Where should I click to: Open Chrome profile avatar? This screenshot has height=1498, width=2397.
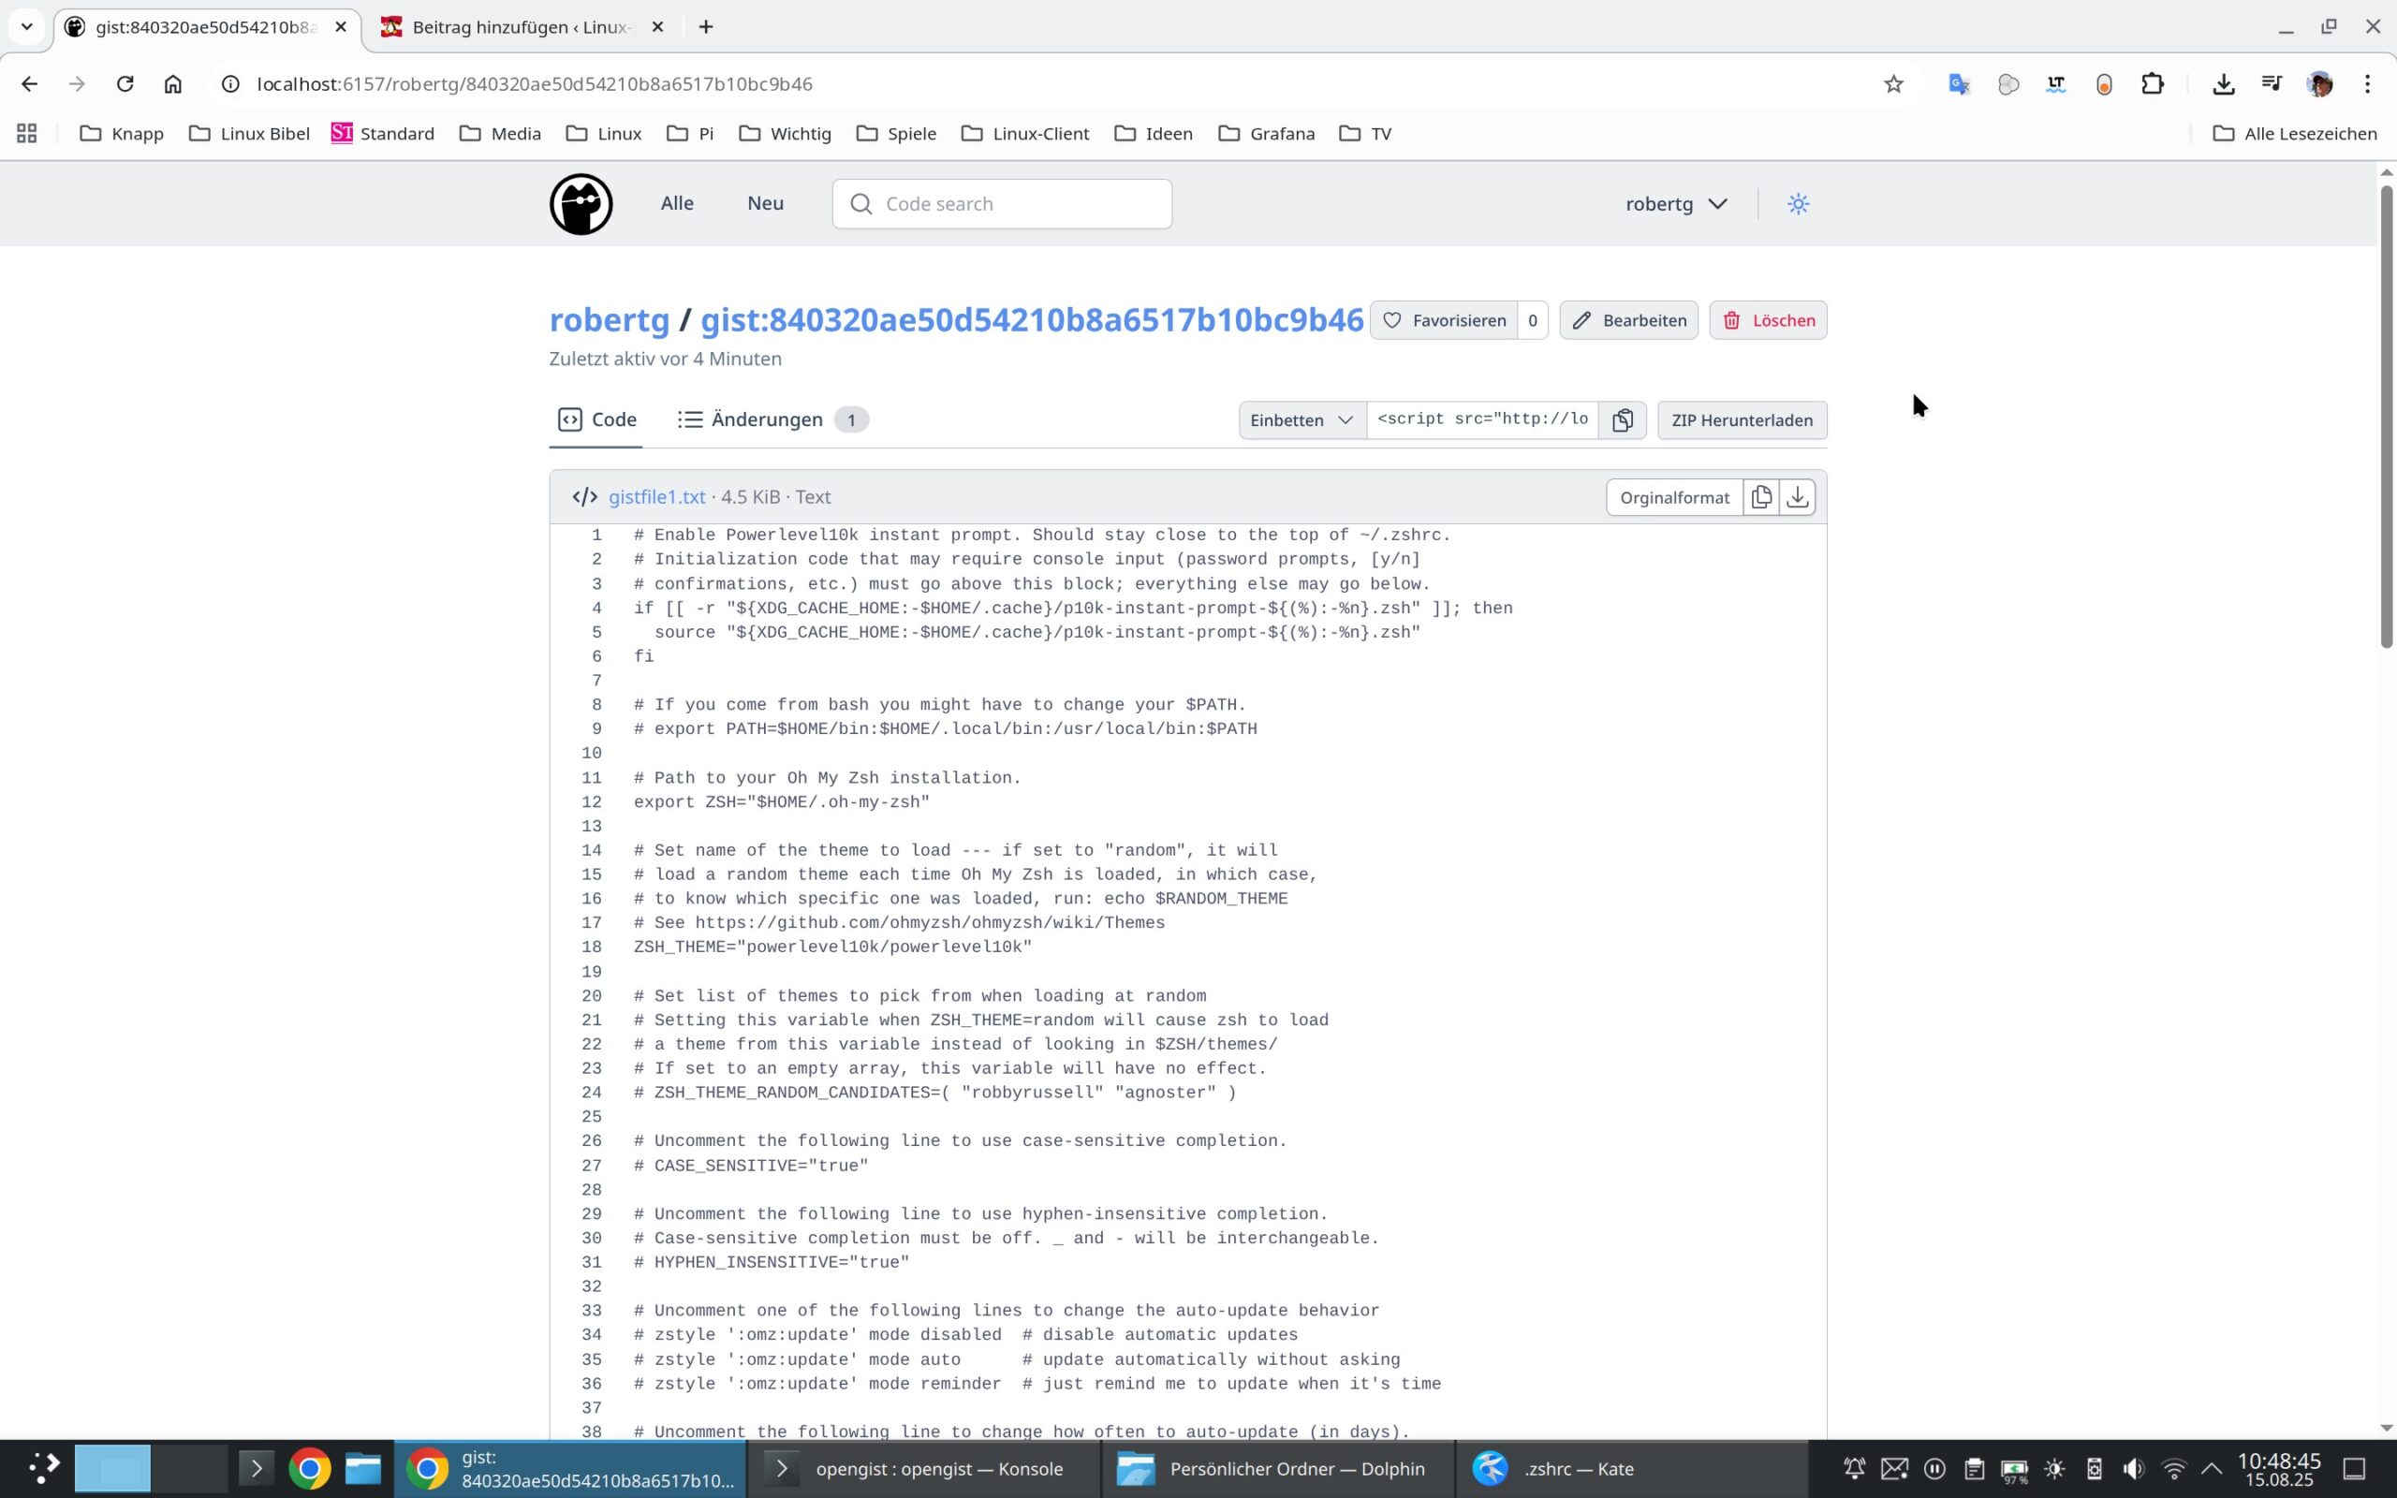pyautogui.click(x=2319, y=84)
